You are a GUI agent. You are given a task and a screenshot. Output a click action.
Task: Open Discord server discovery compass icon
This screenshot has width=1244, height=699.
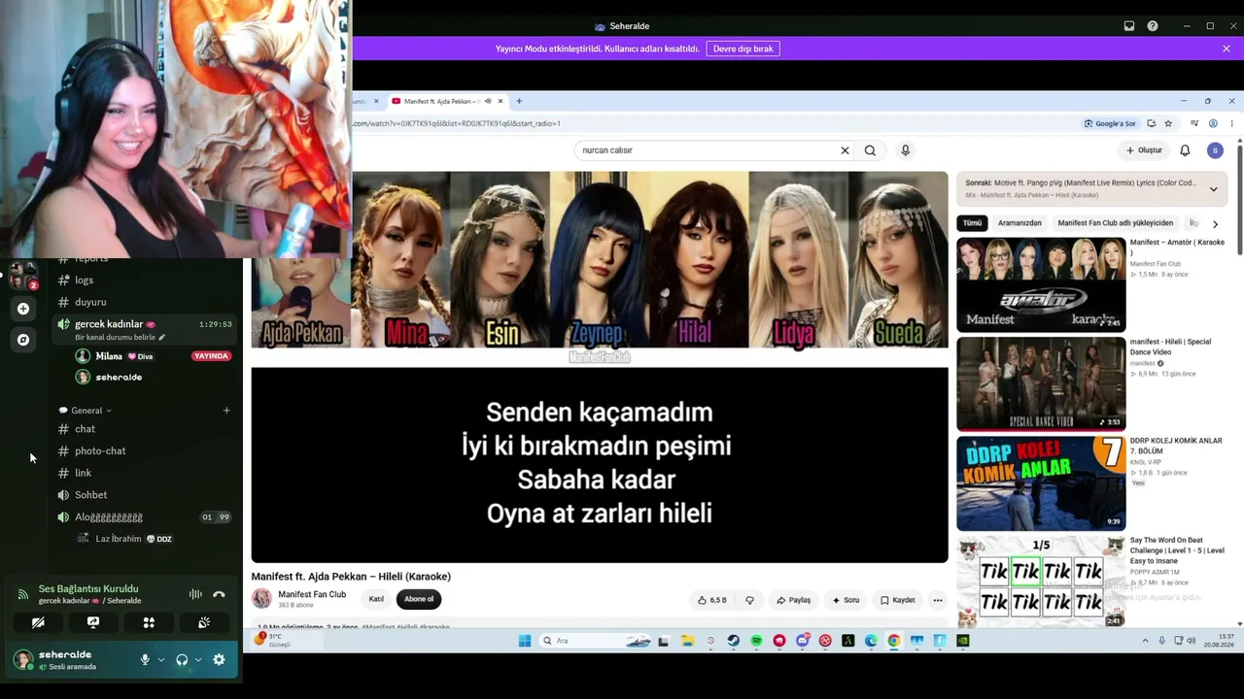[23, 340]
